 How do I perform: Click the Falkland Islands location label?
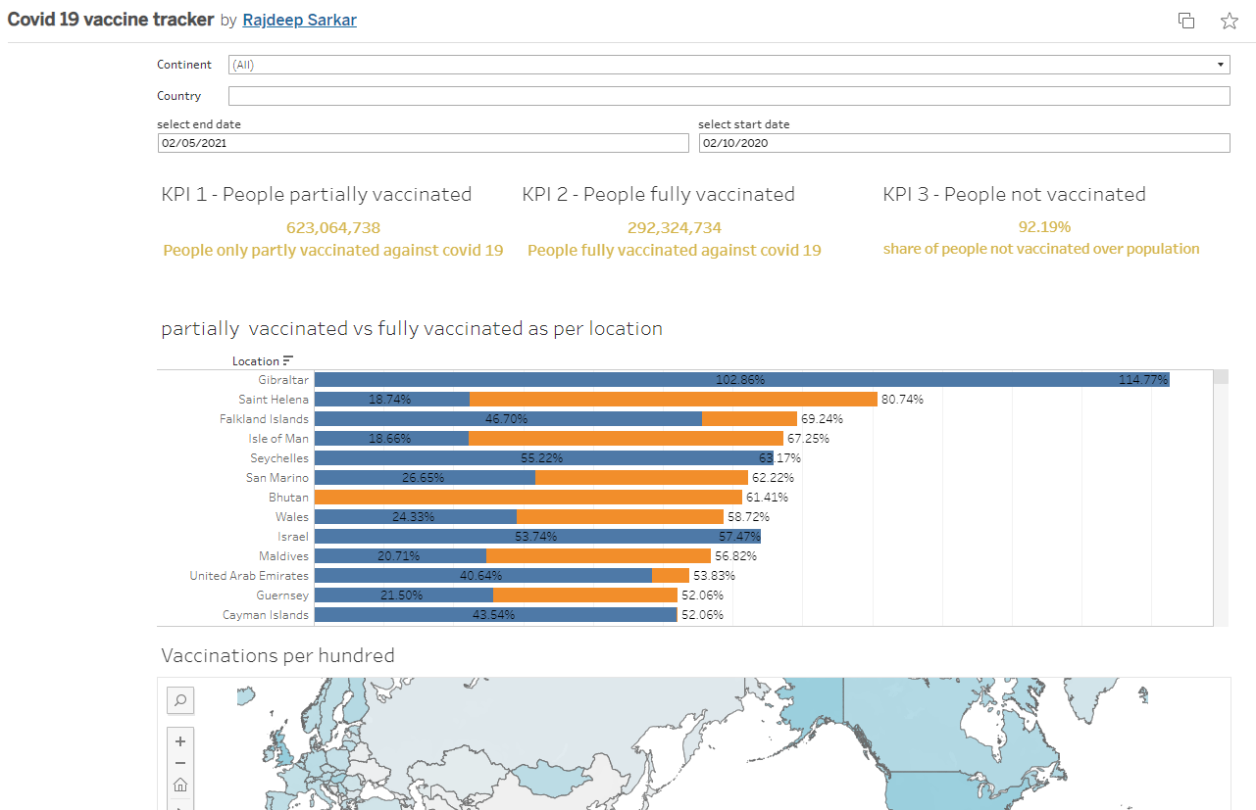[x=265, y=419]
